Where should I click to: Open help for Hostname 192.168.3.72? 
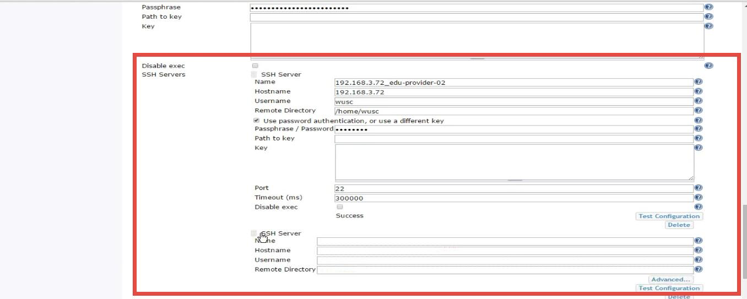click(699, 91)
